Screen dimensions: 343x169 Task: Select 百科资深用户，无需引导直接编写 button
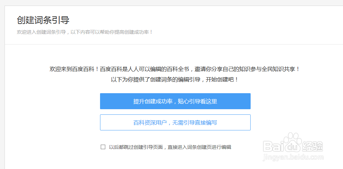click(175, 122)
